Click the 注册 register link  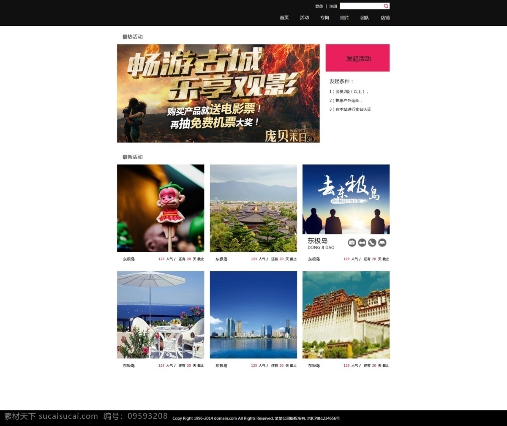(x=333, y=6)
